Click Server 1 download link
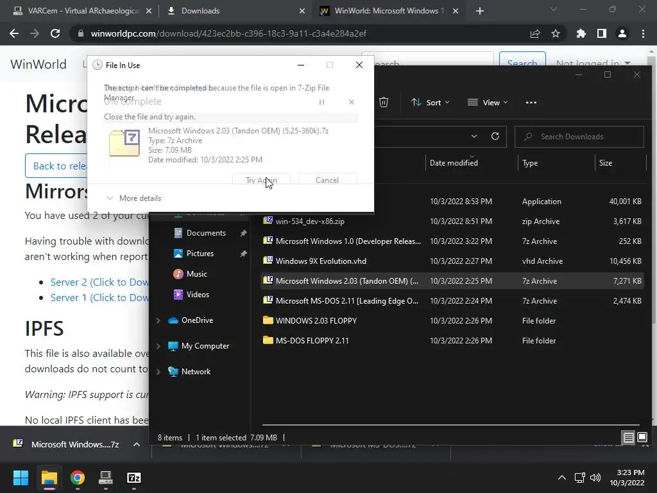657x493 pixels. (99, 298)
